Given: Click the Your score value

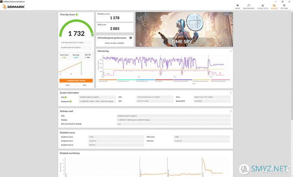Looking at the screenshot, I should tap(64, 58).
